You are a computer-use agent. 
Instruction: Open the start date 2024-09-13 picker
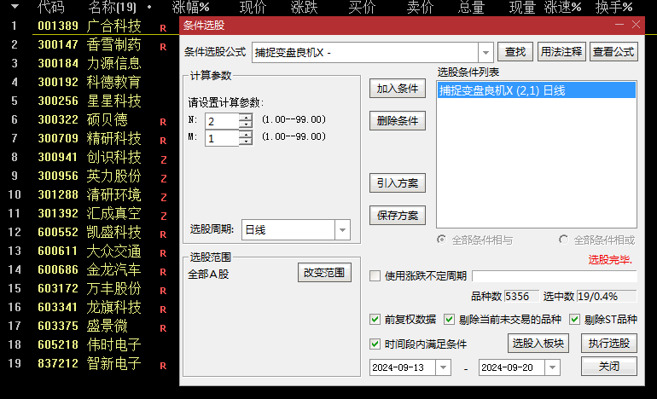click(x=444, y=367)
